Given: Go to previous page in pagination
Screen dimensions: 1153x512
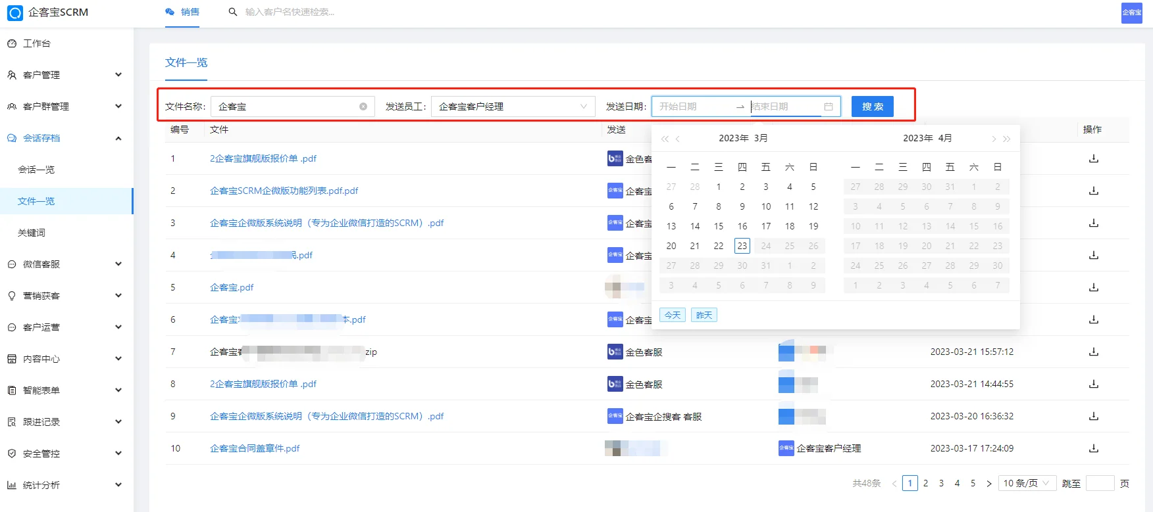Looking at the screenshot, I should coord(894,484).
